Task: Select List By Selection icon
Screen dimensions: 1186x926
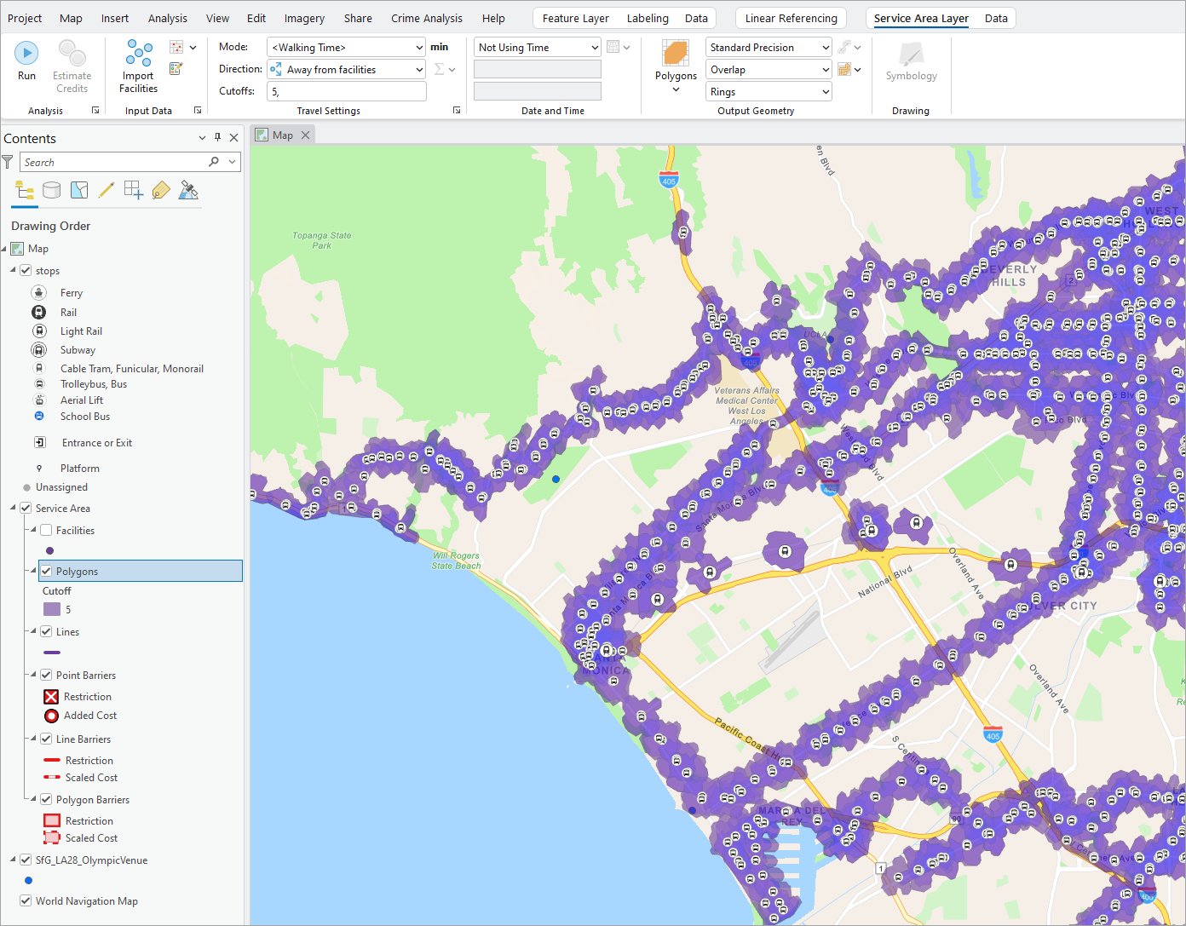Action: point(79,190)
